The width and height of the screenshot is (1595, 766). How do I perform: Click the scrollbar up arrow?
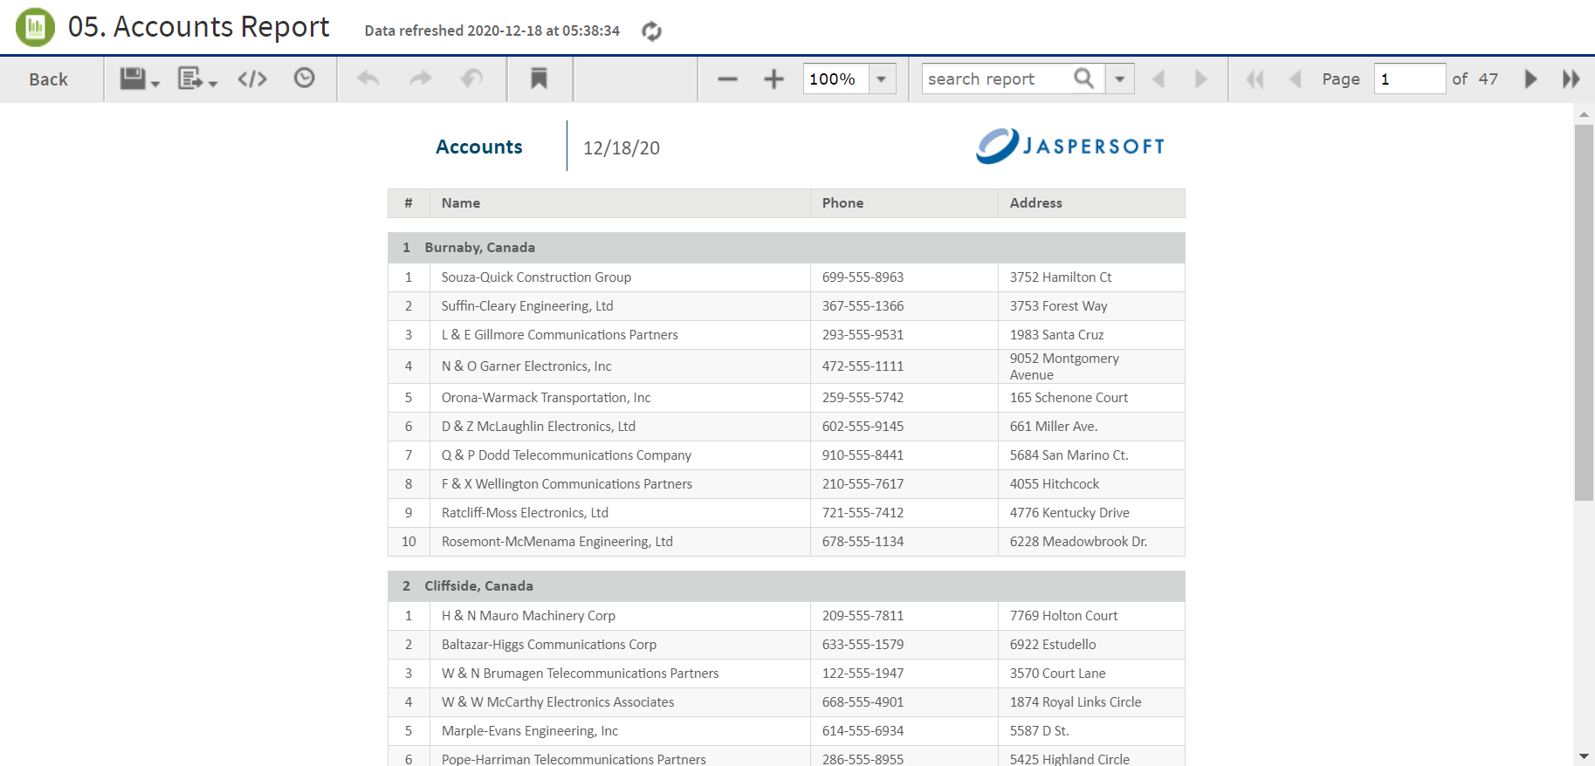1584,114
